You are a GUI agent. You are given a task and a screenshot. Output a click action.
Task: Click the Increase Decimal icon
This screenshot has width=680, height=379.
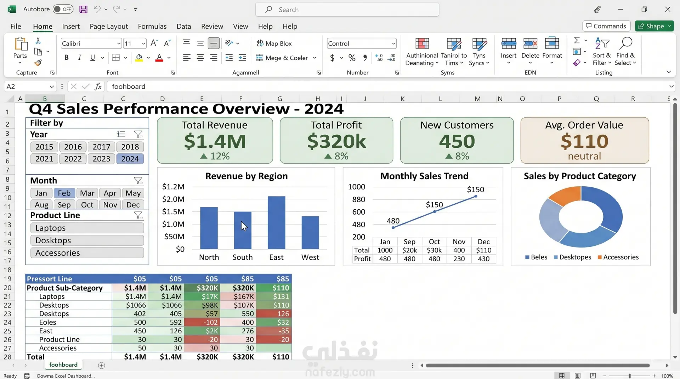[x=379, y=58]
